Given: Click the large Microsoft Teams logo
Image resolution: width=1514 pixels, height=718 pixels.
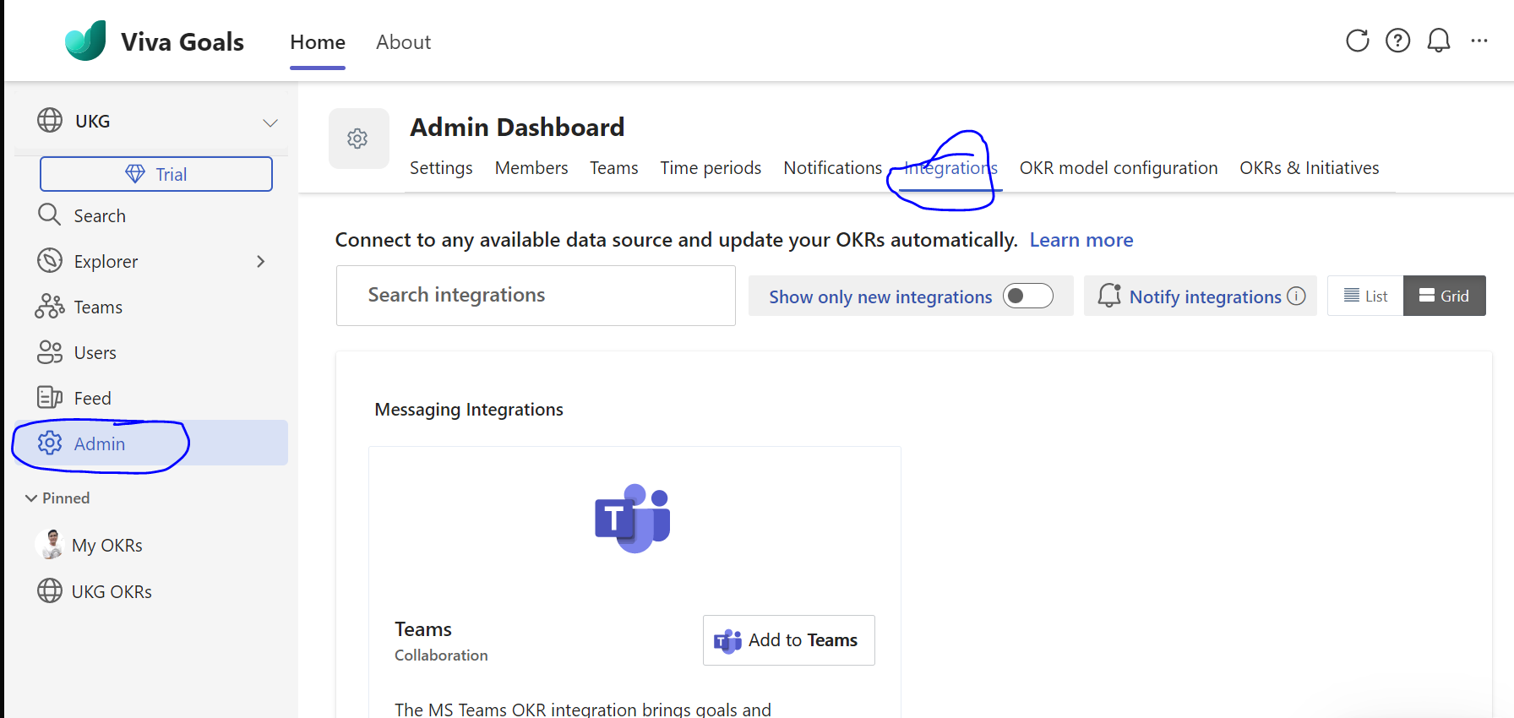Looking at the screenshot, I should point(633,519).
